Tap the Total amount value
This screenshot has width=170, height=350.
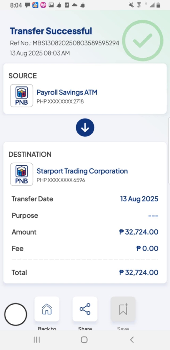pyautogui.click(x=139, y=273)
